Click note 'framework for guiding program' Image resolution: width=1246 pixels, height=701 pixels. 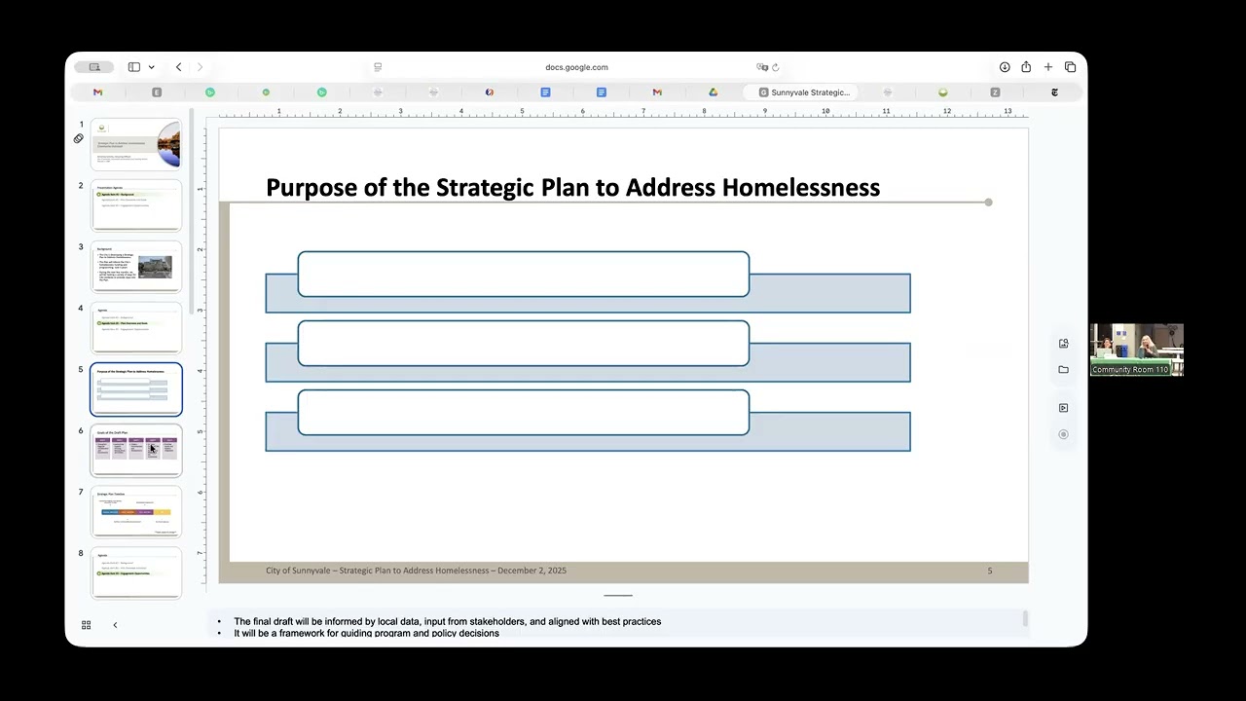366,633
